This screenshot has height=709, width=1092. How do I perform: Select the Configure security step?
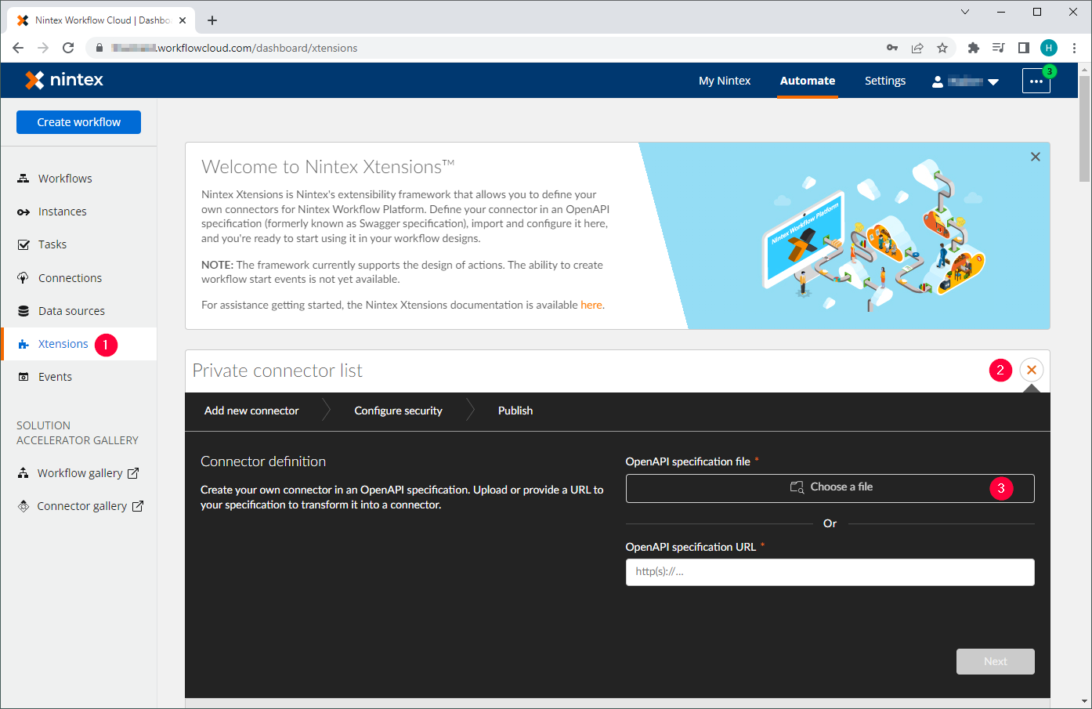398,411
